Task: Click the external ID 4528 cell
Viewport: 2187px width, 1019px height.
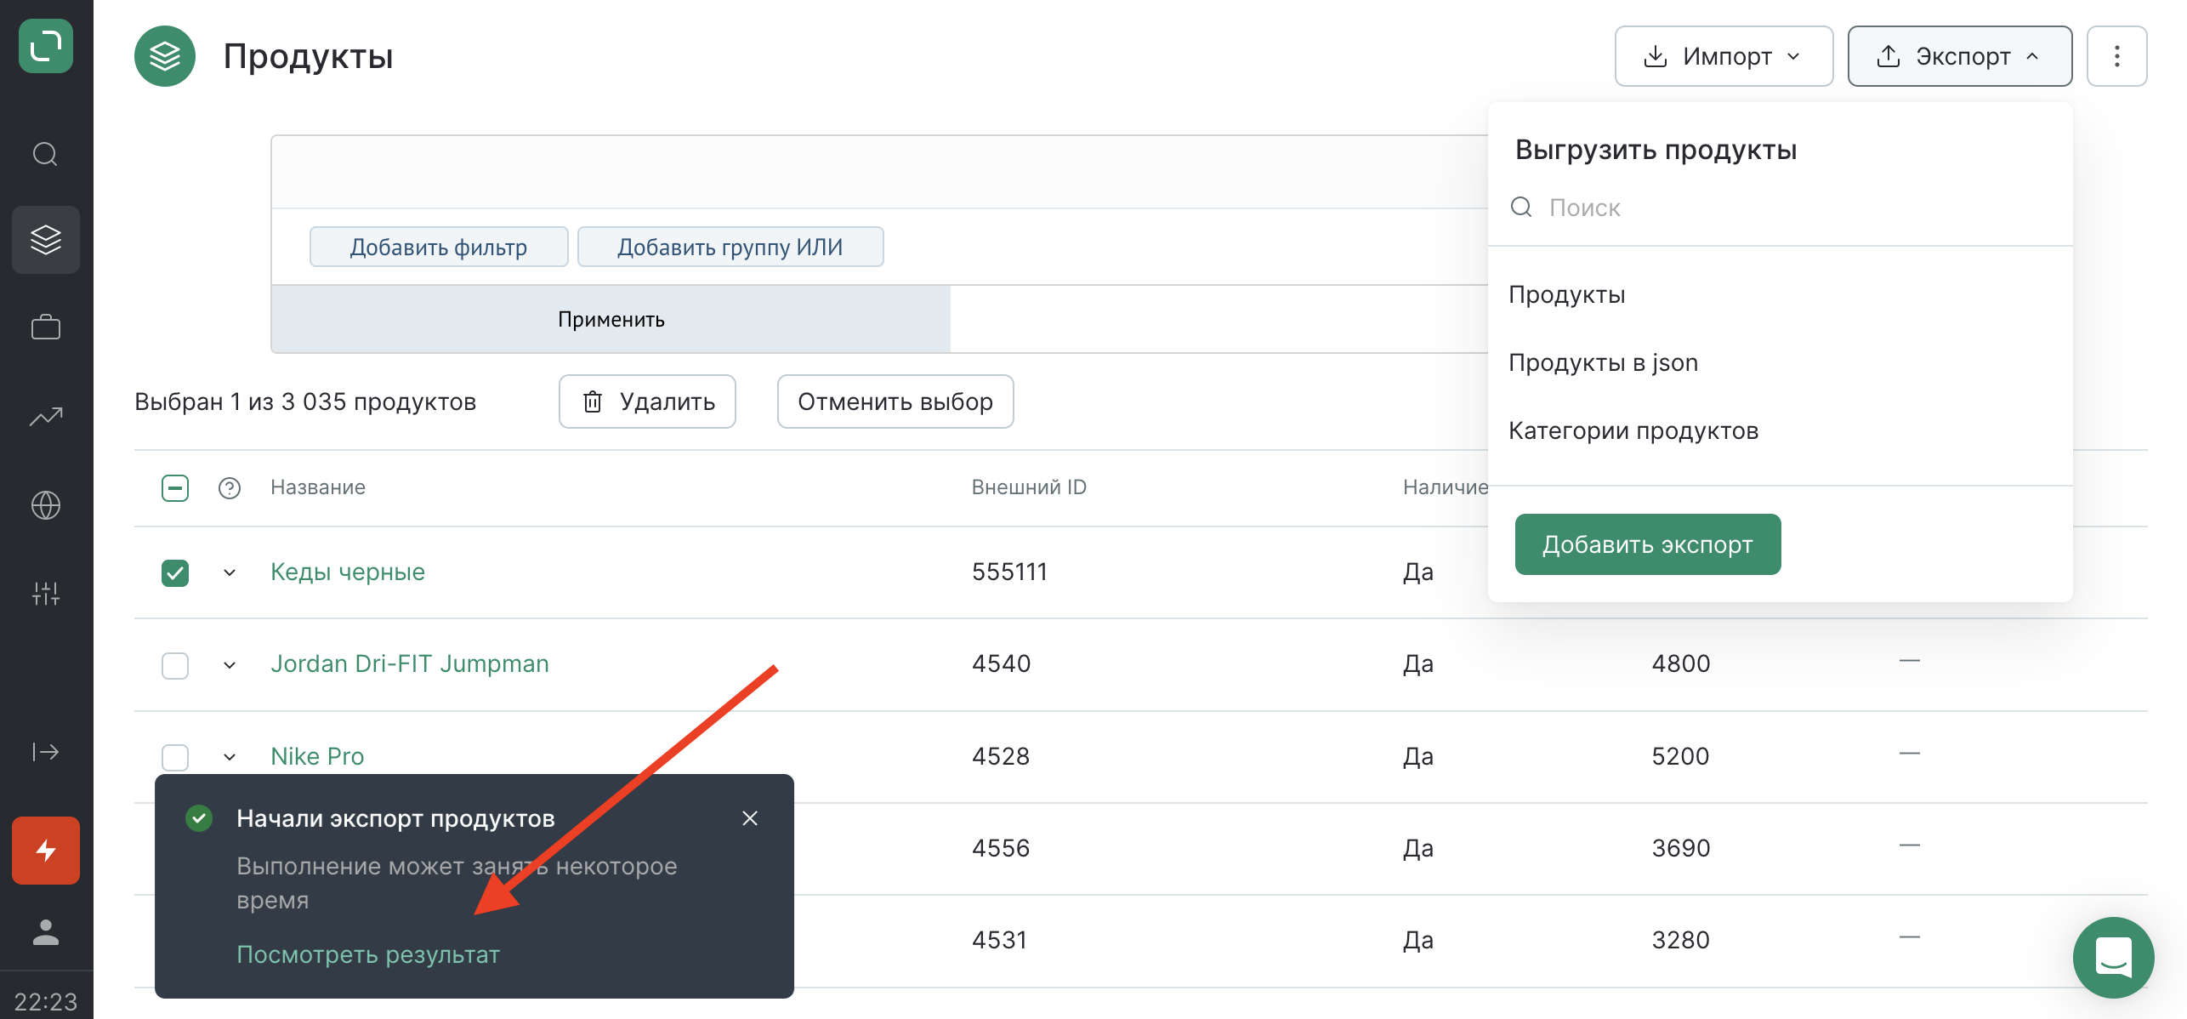Action: 1002,756
